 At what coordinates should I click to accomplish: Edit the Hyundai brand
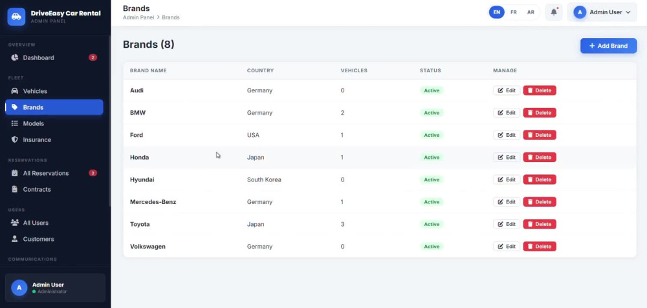pos(507,180)
